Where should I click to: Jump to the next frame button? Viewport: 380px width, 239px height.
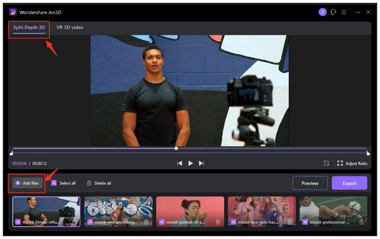tap(201, 163)
